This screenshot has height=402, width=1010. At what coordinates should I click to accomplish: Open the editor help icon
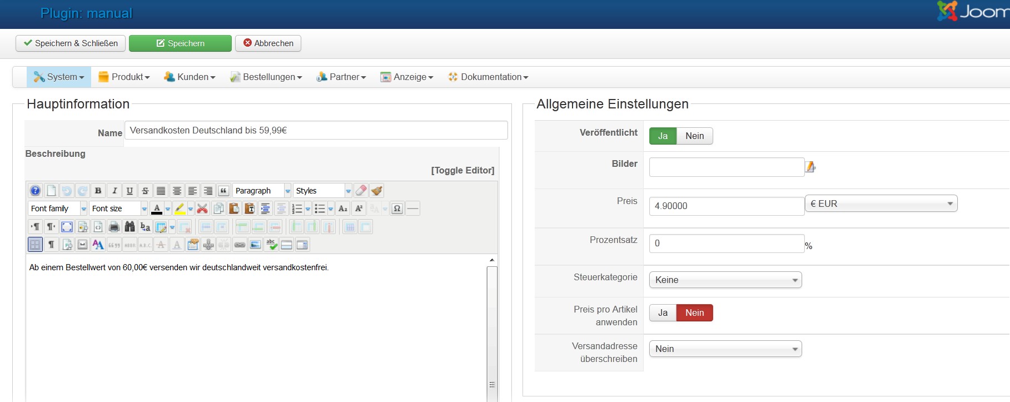point(35,191)
